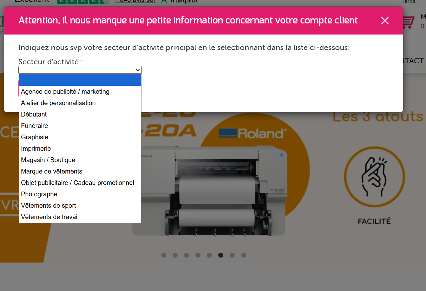
Task: Choose Graphiste as activity sector
Action: [35, 137]
